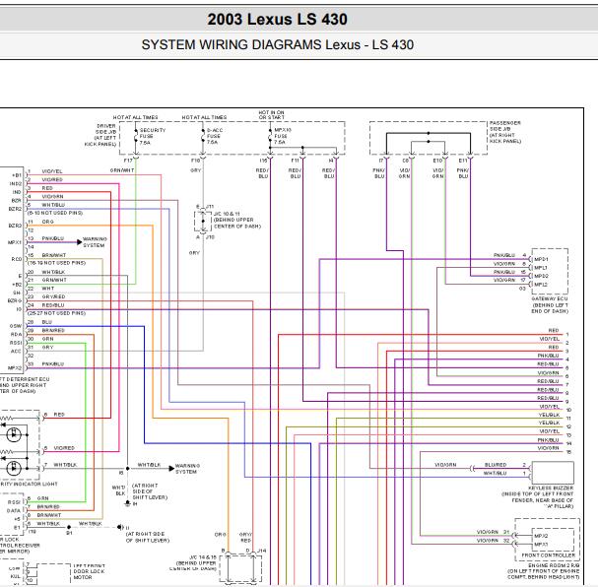Screen dimensions: 598x587
Task: Select the MPL1 terminal on Gateway ECU
Action: tap(541, 268)
